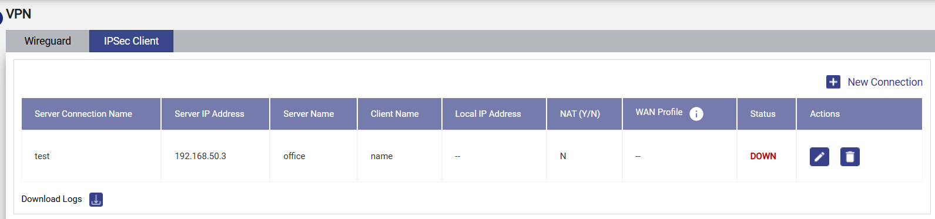Image resolution: width=935 pixels, height=219 pixels.
Task: Click the Server IP Address column header
Action: click(216, 114)
